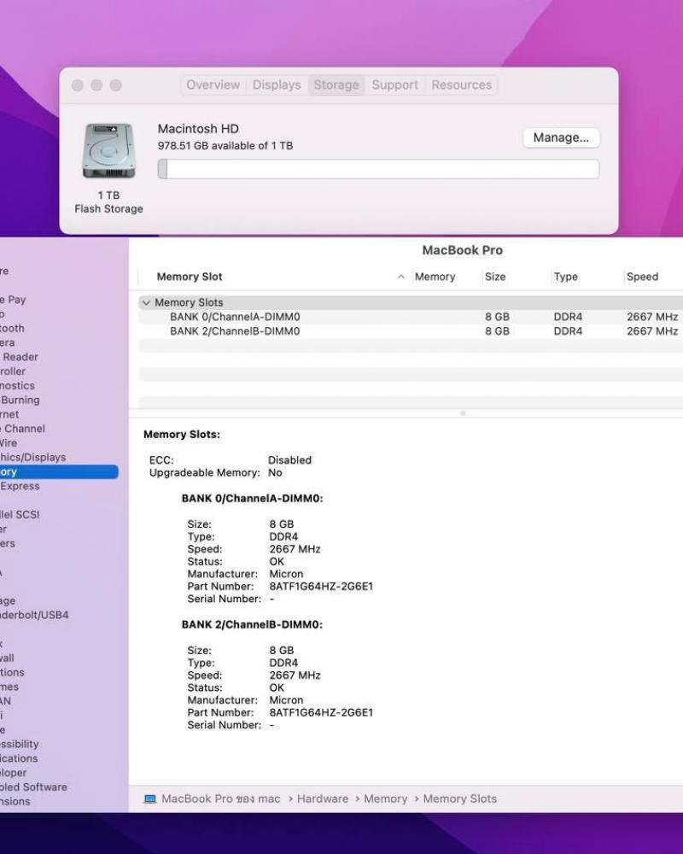Open the Displays tab
The image size is (683, 854).
click(x=277, y=85)
